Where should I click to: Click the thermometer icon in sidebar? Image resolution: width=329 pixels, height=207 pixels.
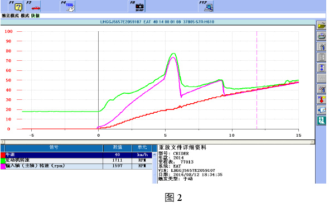(x=321, y=99)
